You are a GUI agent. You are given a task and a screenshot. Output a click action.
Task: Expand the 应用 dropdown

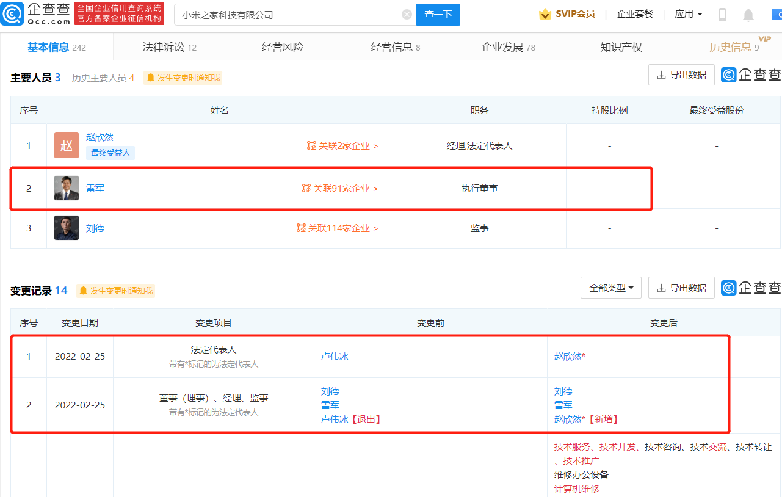[689, 14]
